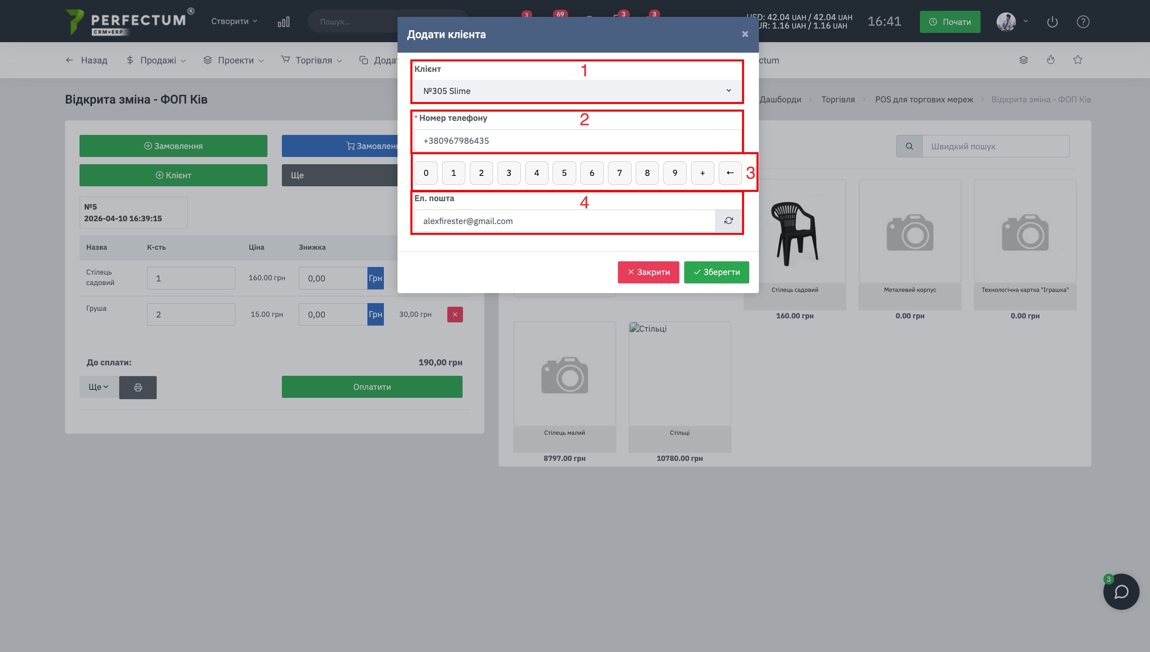Click the red Закрити button
This screenshot has height=652, width=1150.
click(x=648, y=272)
